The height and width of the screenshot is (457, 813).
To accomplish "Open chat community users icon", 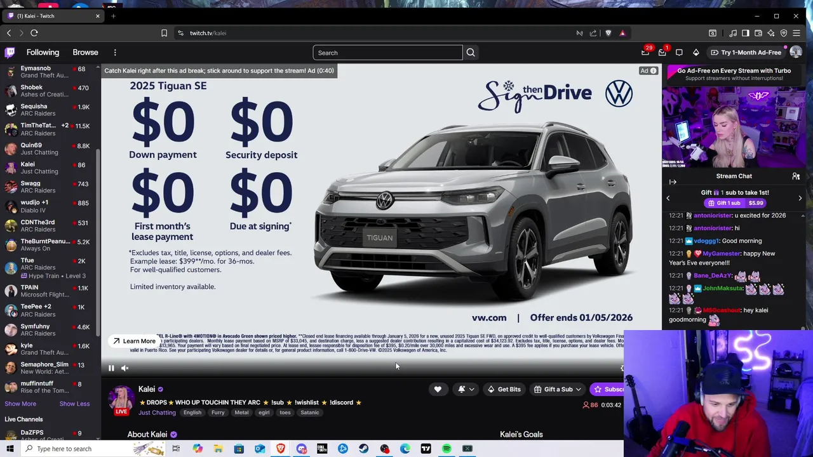I will 796,176.
